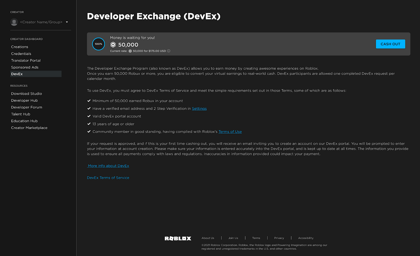420x256 pixels.
Task: Open the Translator Portal
Action: point(26,60)
